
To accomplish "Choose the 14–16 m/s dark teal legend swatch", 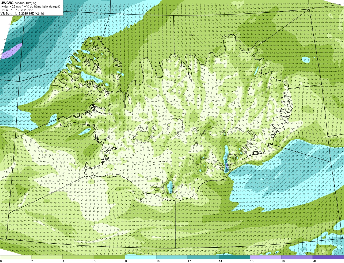I will coord(235,257).
